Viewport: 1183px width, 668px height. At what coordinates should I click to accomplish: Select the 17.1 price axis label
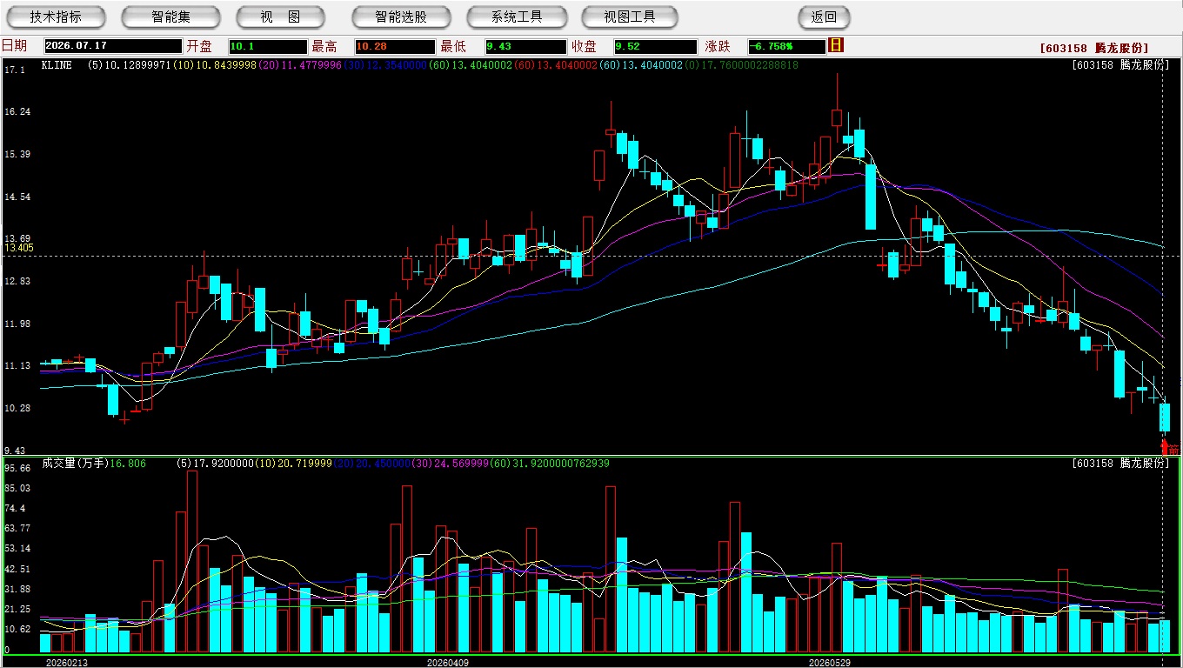13,69
